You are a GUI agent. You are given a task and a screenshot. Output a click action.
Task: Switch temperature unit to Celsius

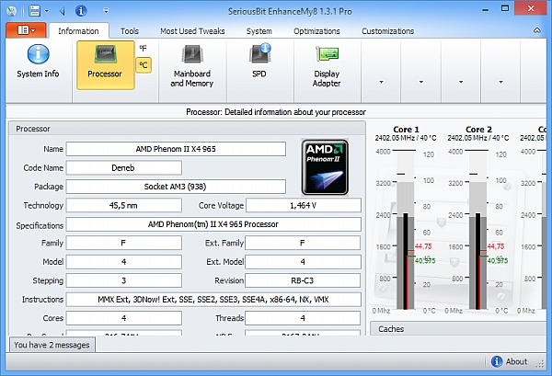pos(144,65)
